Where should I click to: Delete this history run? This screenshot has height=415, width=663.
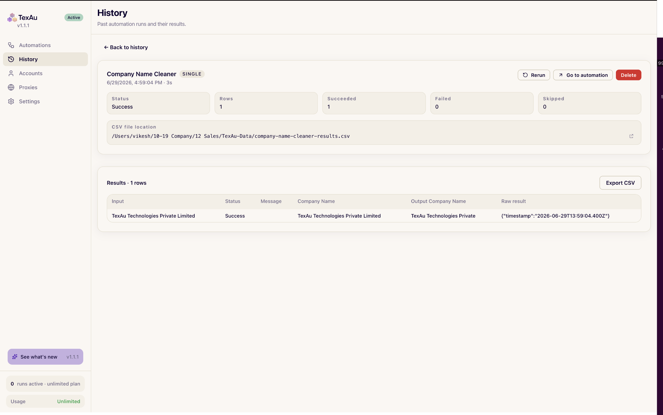point(629,75)
